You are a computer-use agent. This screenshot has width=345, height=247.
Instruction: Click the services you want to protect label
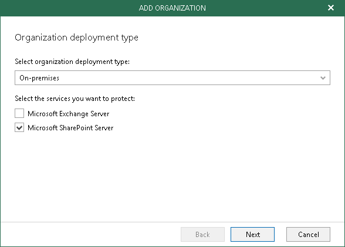click(75, 99)
